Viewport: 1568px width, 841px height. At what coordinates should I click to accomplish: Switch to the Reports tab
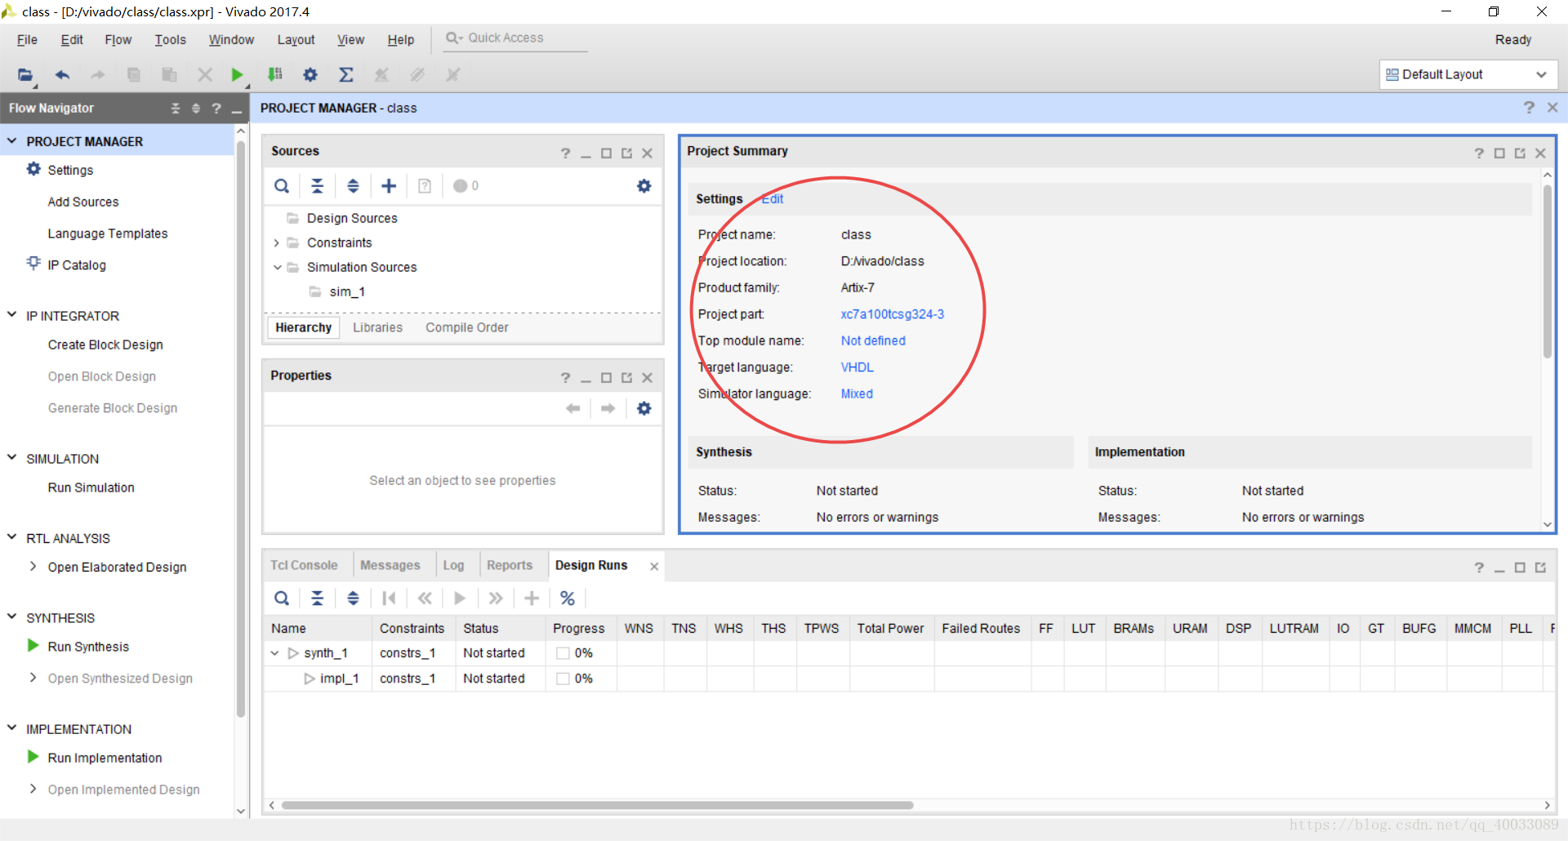tap(509, 565)
